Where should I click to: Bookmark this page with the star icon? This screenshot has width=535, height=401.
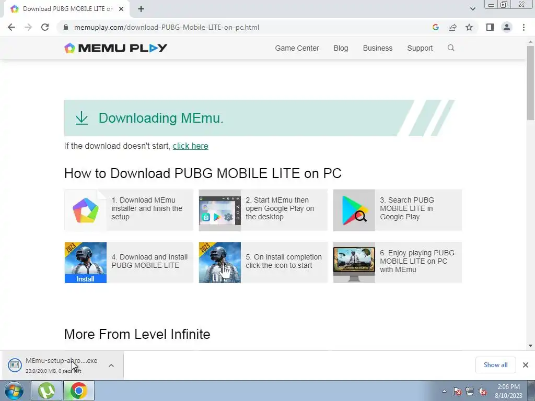tap(469, 27)
